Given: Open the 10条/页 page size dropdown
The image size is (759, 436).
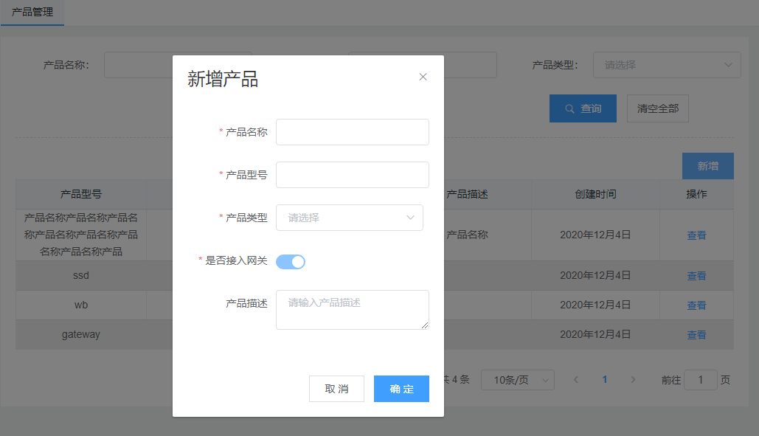Looking at the screenshot, I should (x=517, y=380).
